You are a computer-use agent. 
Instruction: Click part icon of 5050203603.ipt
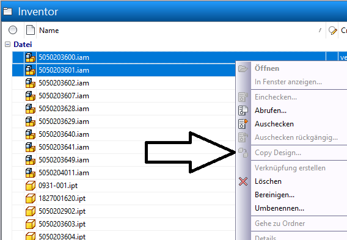pyautogui.click(x=31, y=224)
